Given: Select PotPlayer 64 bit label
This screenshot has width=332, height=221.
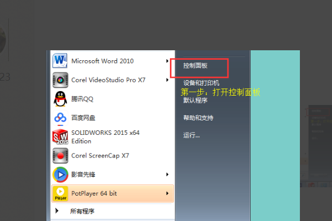Looking at the screenshot, I should point(94,193).
